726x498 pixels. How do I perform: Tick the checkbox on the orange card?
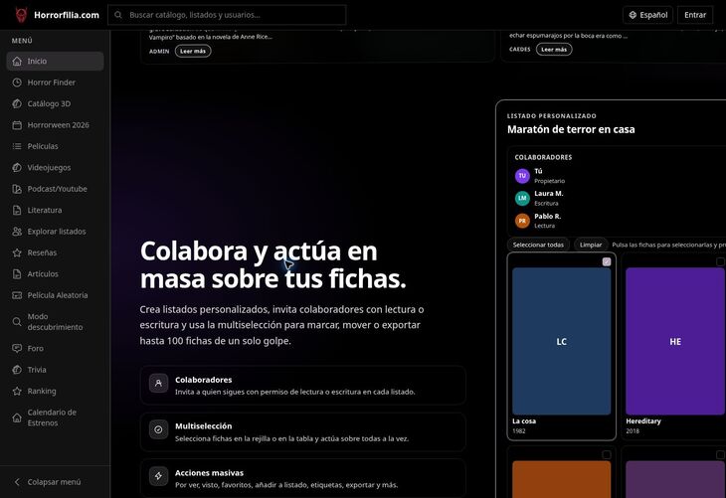click(607, 454)
